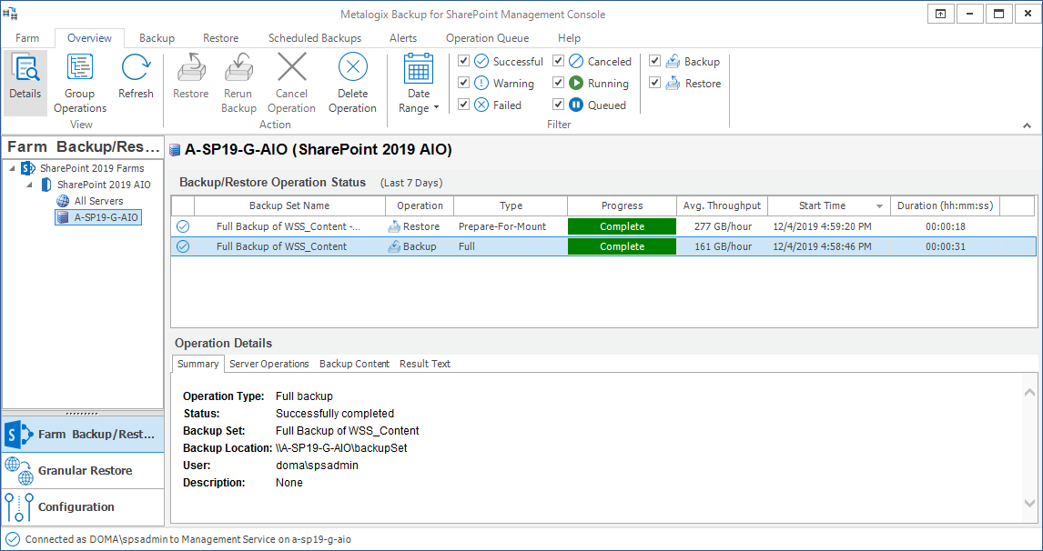
Task: Open the Farm ribbon tab
Action: 27,38
